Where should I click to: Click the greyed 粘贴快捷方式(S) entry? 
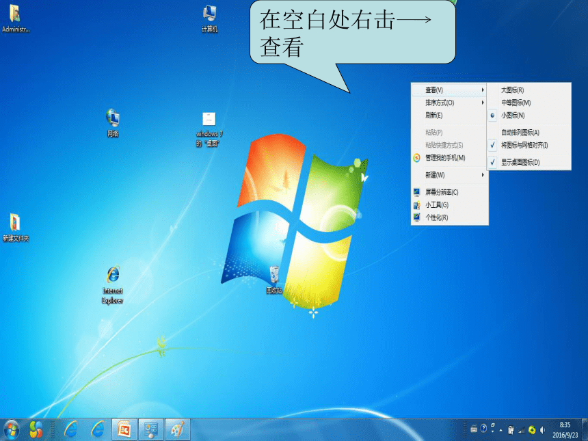(449, 145)
